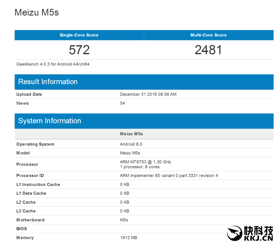Click the Multi-Core Score header
The image size is (276, 244).
pyautogui.click(x=208, y=35)
